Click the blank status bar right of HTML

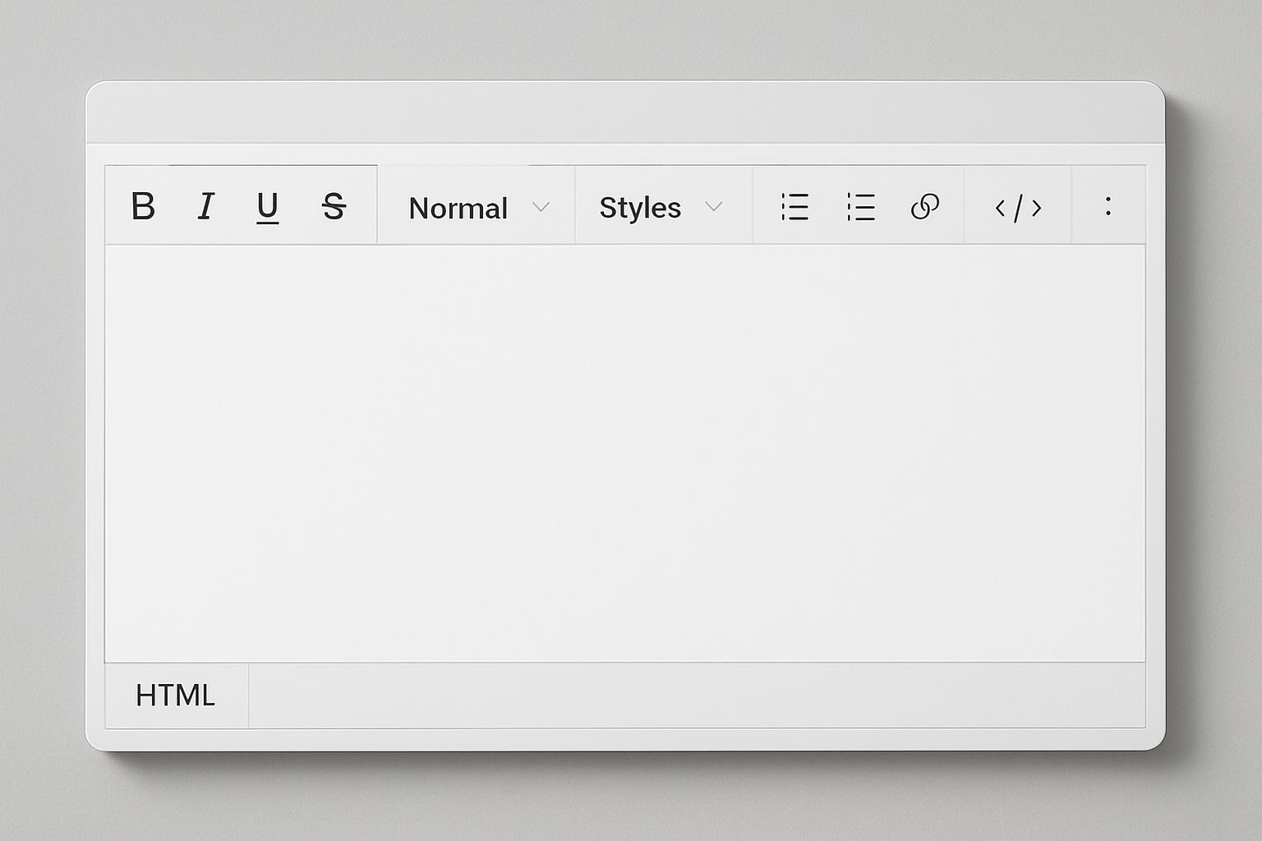[697, 696]
